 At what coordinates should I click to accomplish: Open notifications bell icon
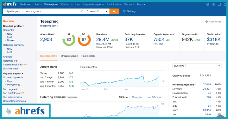pyautogui.click(x=213, y=4)
